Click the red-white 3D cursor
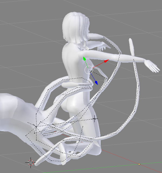Image resolution: width=162 pixels, height=173 pixels. [x=31, y=162]
